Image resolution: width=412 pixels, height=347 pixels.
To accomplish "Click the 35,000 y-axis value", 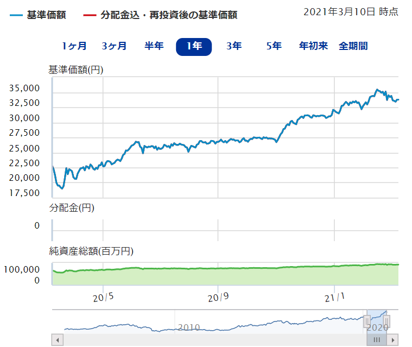I will [x=24, y=88].
